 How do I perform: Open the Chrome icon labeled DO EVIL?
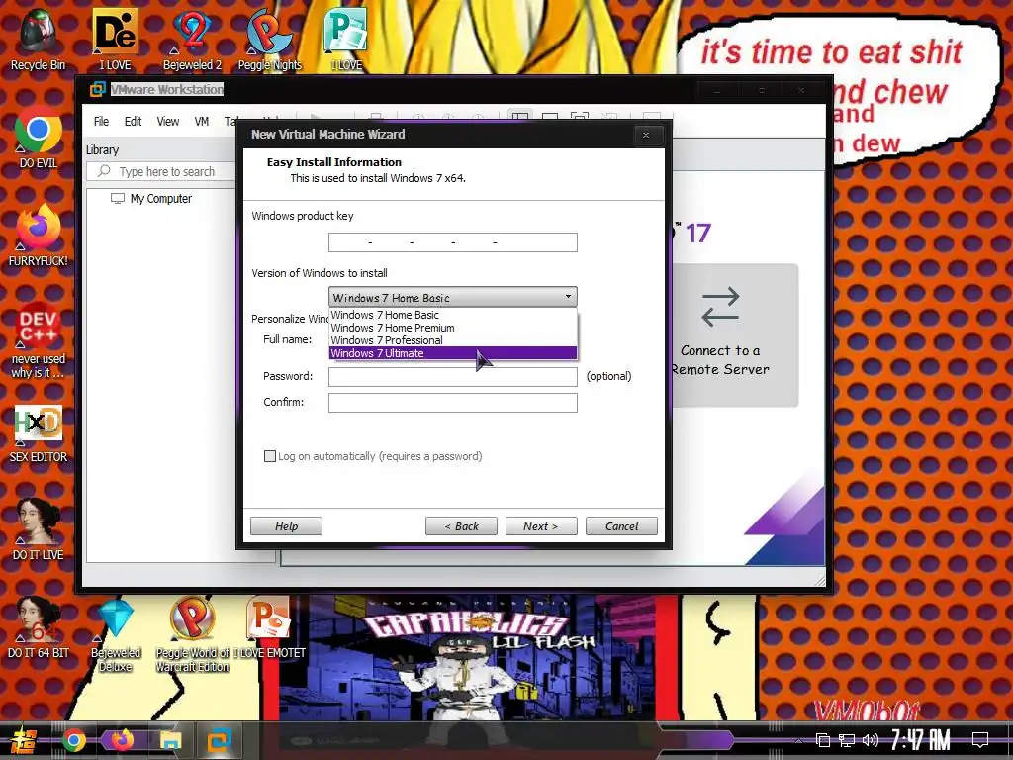point(38,139)
